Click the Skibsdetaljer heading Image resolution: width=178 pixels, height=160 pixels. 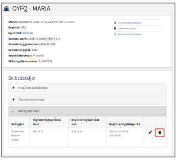tap(22, 78)
